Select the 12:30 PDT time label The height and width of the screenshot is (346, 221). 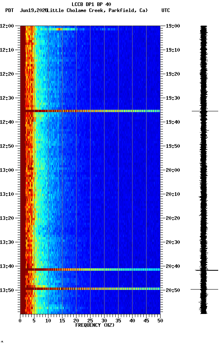pos(7,98)
